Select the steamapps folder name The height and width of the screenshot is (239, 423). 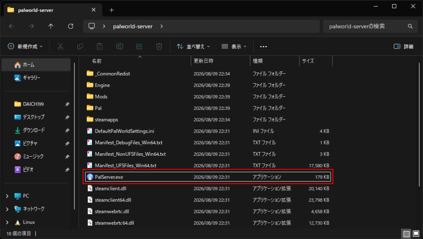click(107, 119)
